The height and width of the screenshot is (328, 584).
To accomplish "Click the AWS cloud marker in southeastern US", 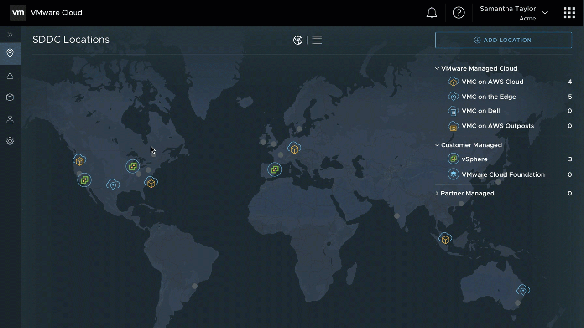I will (x=151, y=182).
